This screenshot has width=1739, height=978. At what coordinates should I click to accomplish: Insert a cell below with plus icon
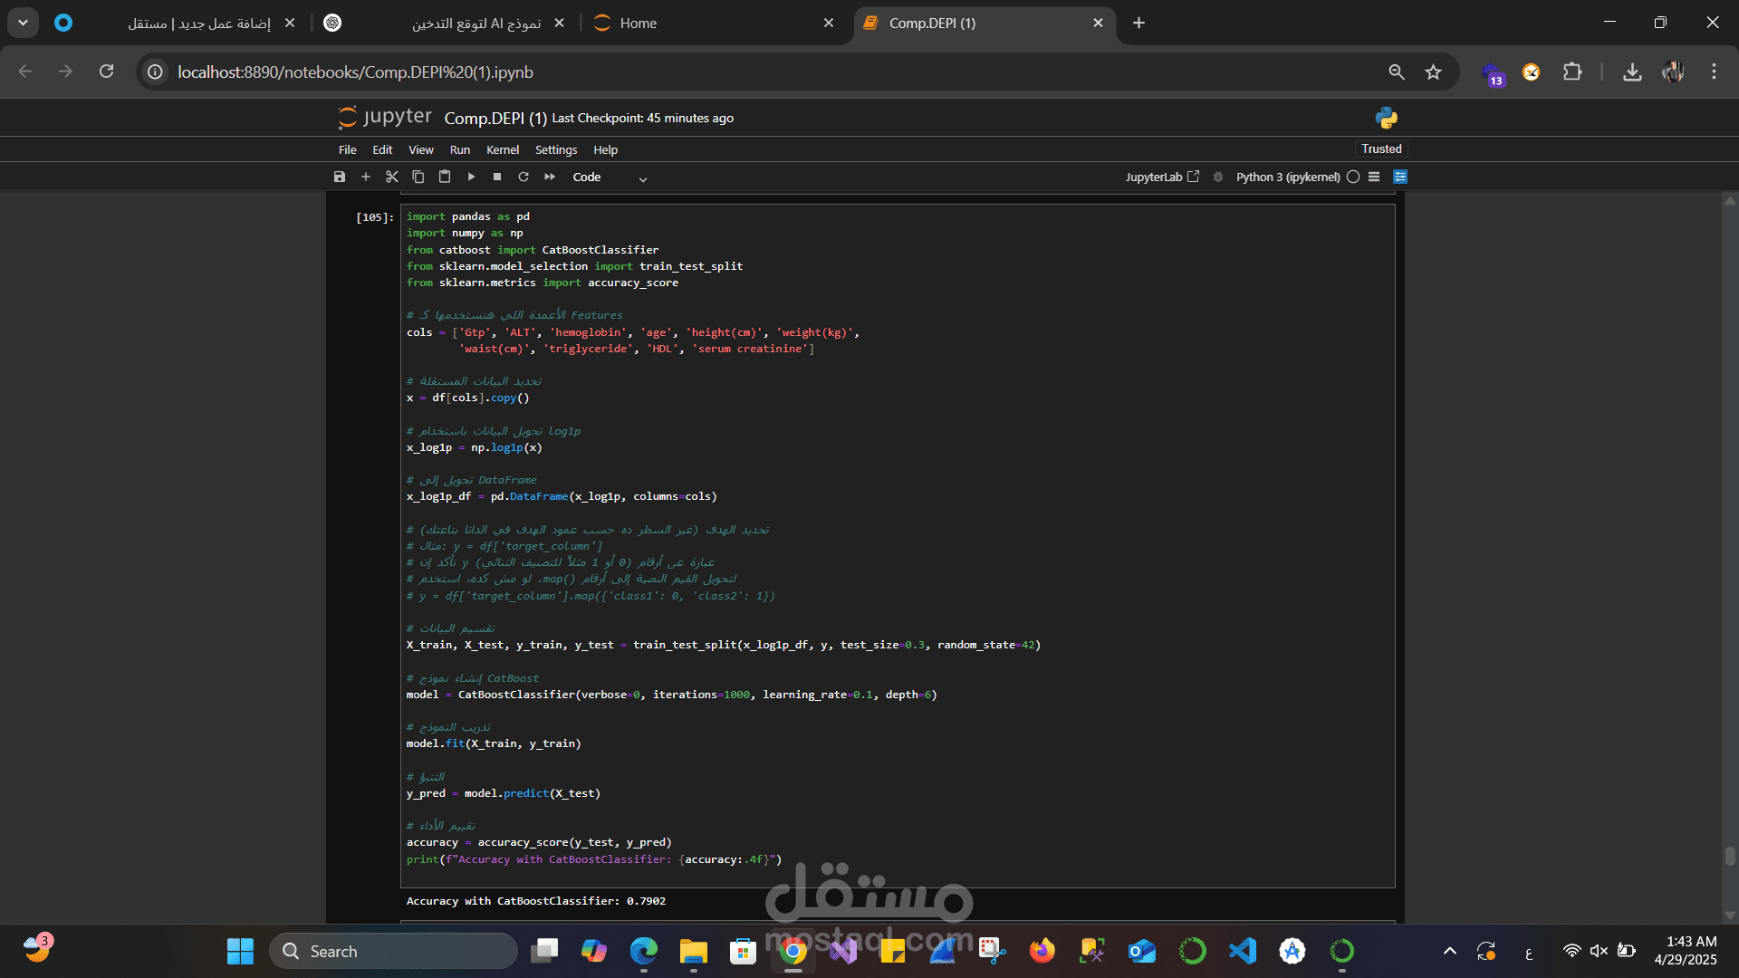click(x=366, y=177)
